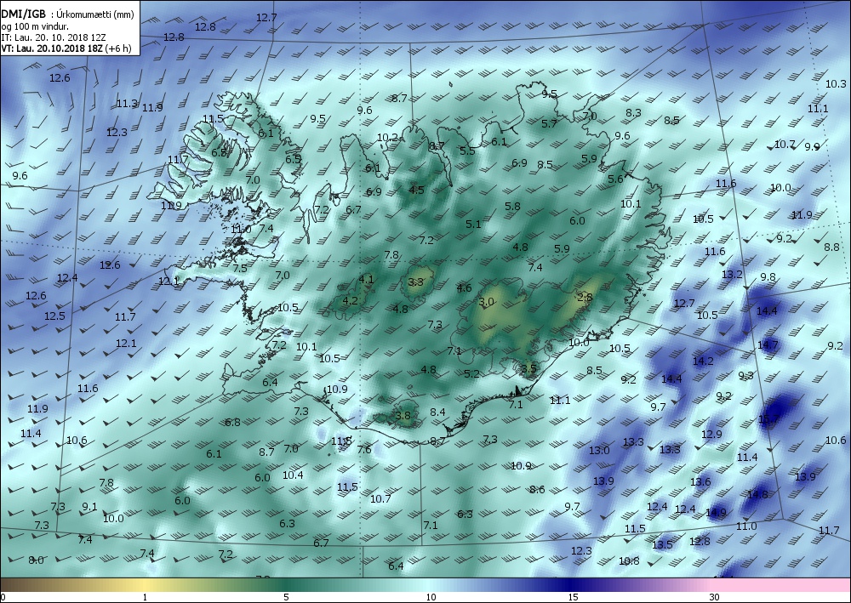Click the 10.4 value on the map
The height and width of the screenshot is (603, 851).
pos(293,475)
